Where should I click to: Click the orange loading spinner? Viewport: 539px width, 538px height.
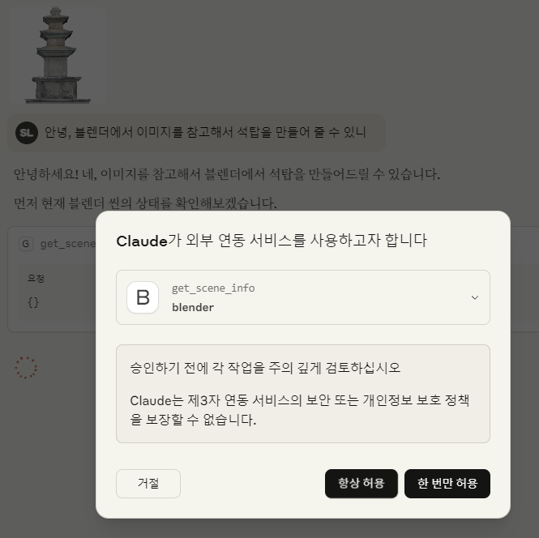[26, 368]
